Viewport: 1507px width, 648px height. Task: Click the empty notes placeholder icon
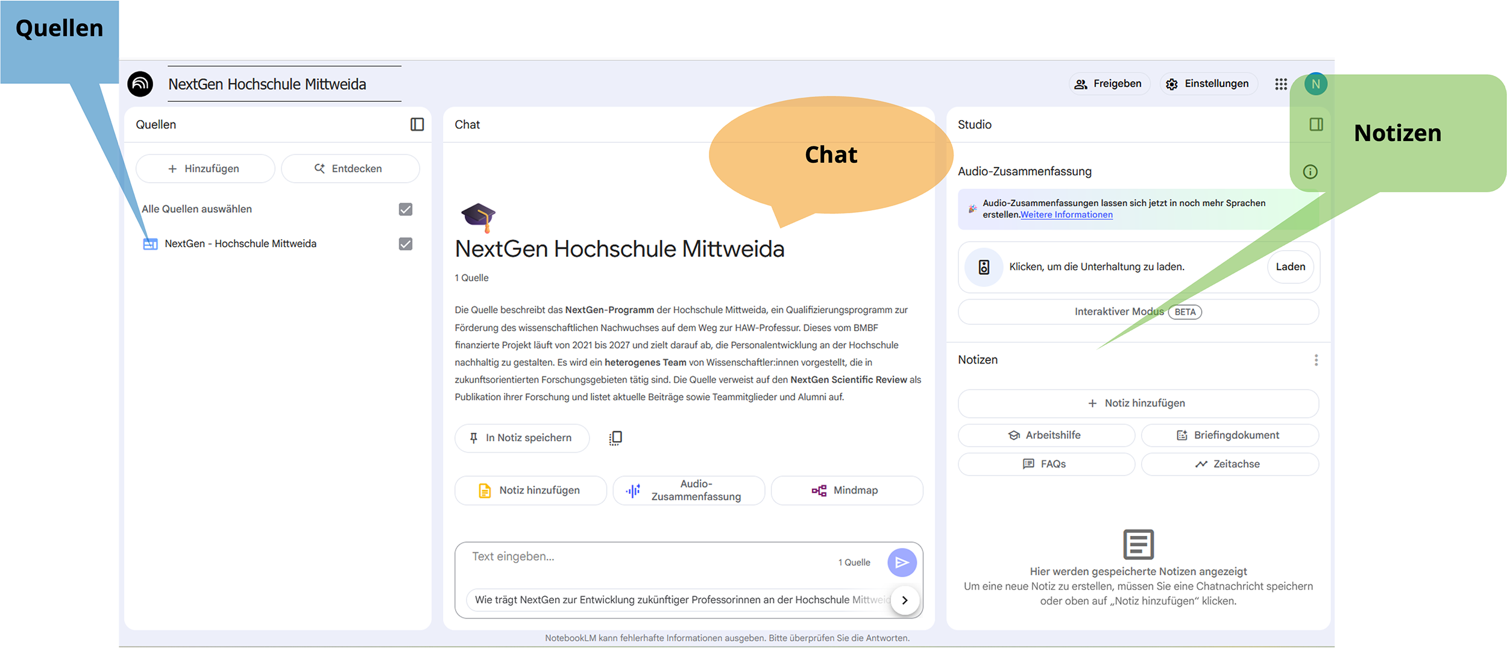pyautogui.click(x=1138, y=544)
